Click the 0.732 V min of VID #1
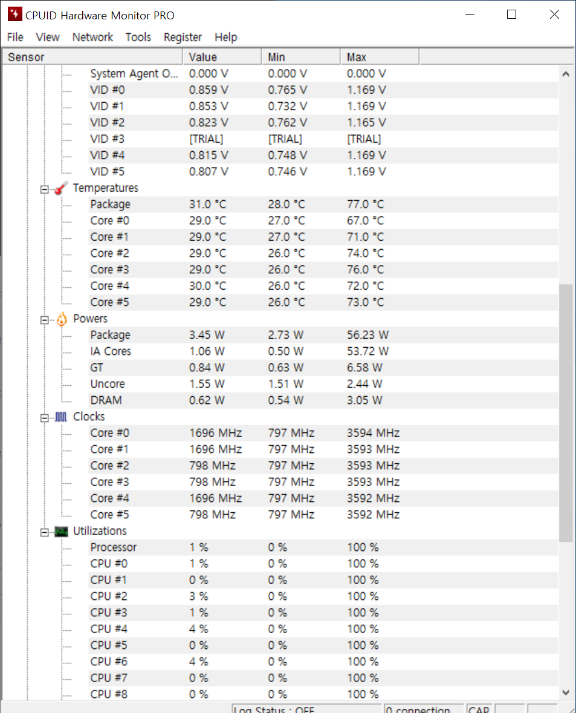The width and height of the screenshot is (576, 713). [x=287, y=106]
